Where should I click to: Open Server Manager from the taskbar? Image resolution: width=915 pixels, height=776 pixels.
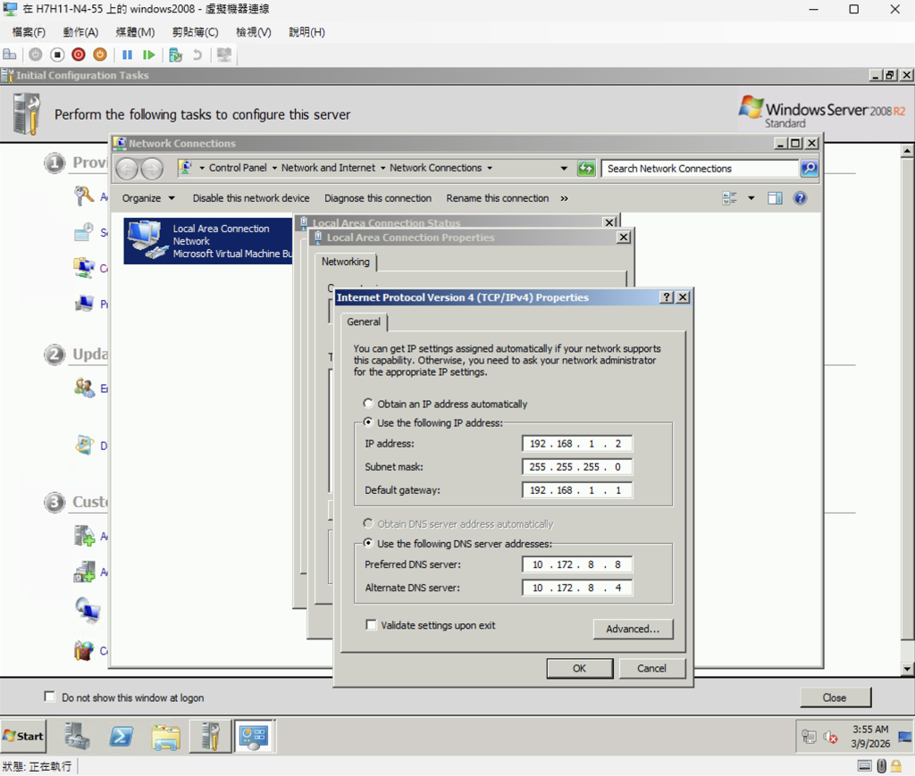click(77, 736)
